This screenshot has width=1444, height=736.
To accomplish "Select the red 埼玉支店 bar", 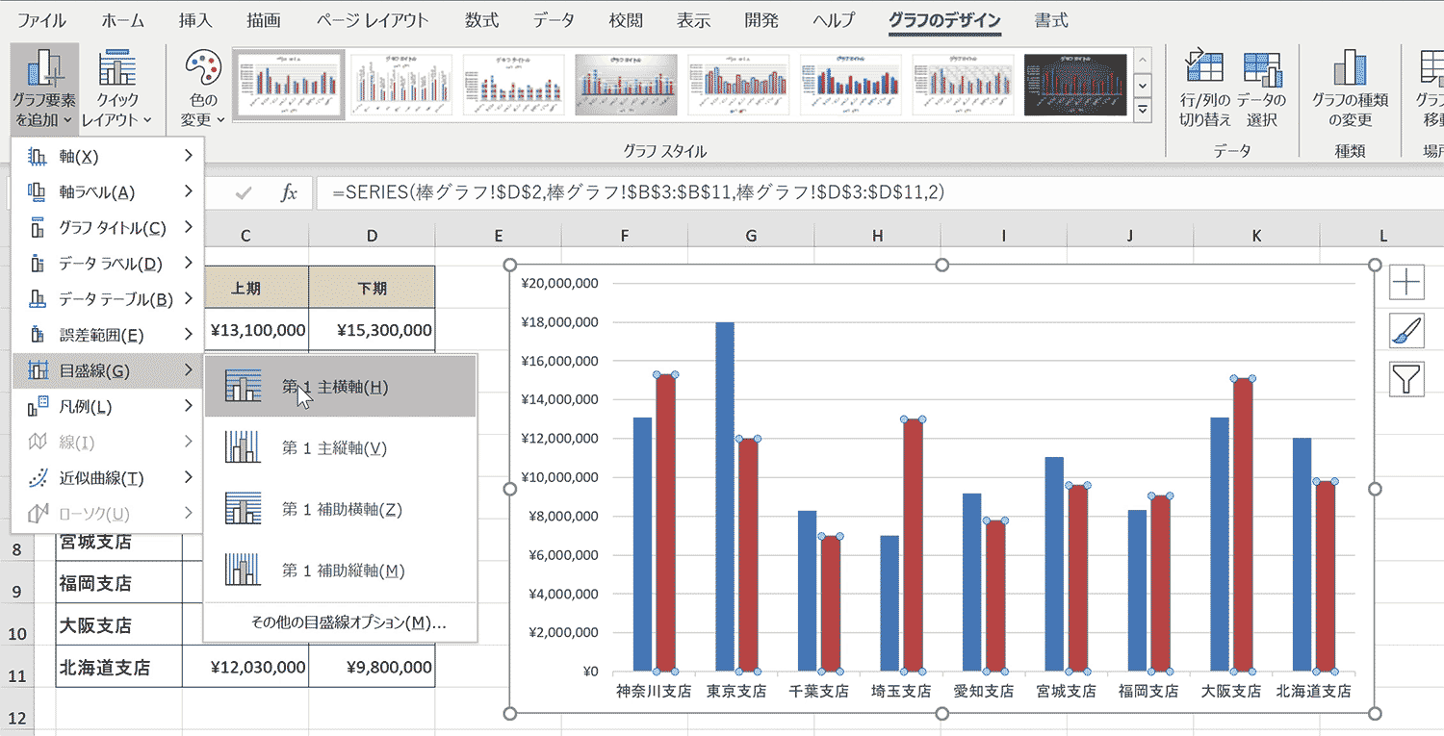I will pos(913,545).
